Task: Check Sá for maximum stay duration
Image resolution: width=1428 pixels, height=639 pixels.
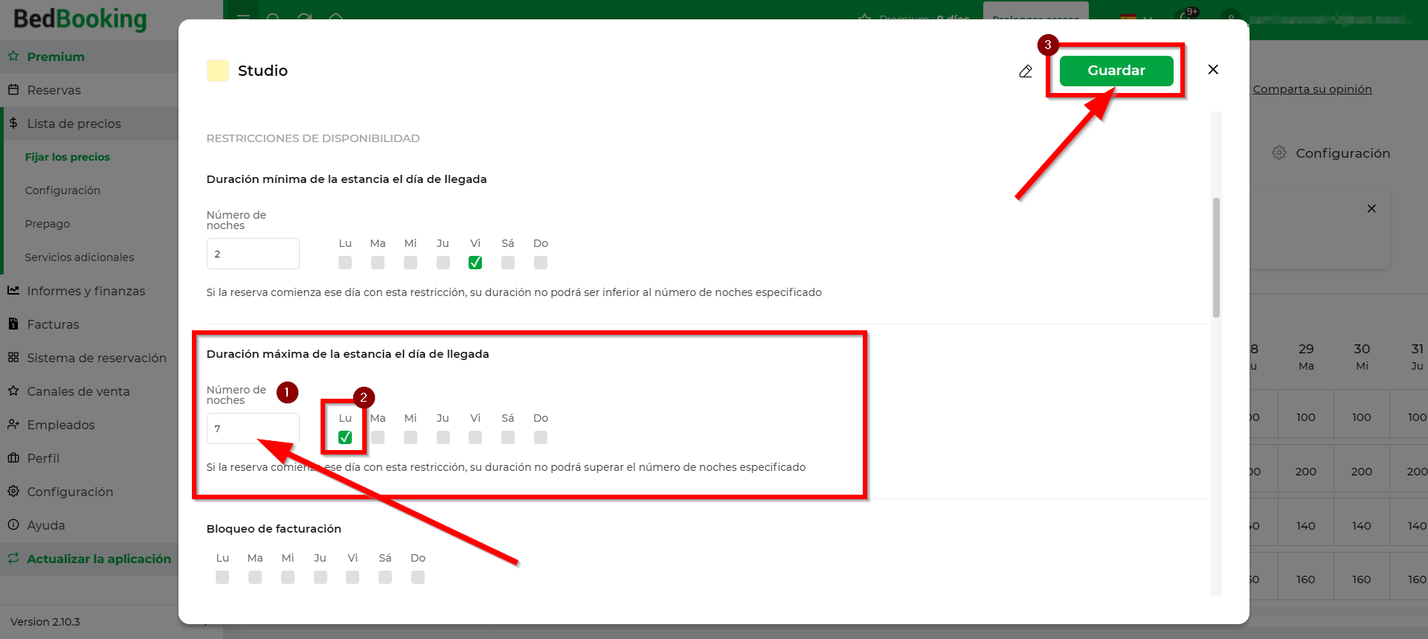Action: tap(508, 437)
